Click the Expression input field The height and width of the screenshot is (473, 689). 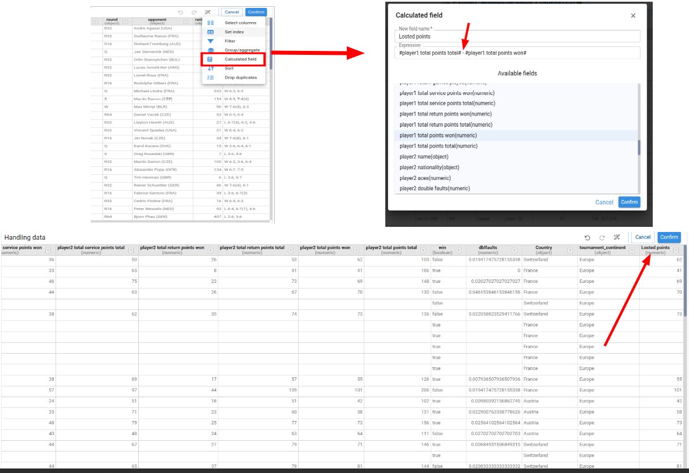click(517, 53)
